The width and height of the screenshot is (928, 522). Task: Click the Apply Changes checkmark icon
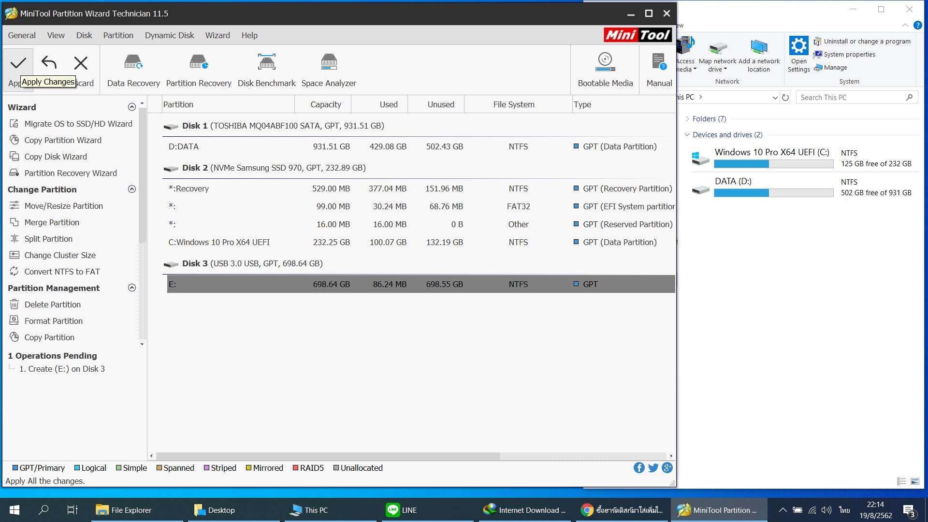point(18,63)
